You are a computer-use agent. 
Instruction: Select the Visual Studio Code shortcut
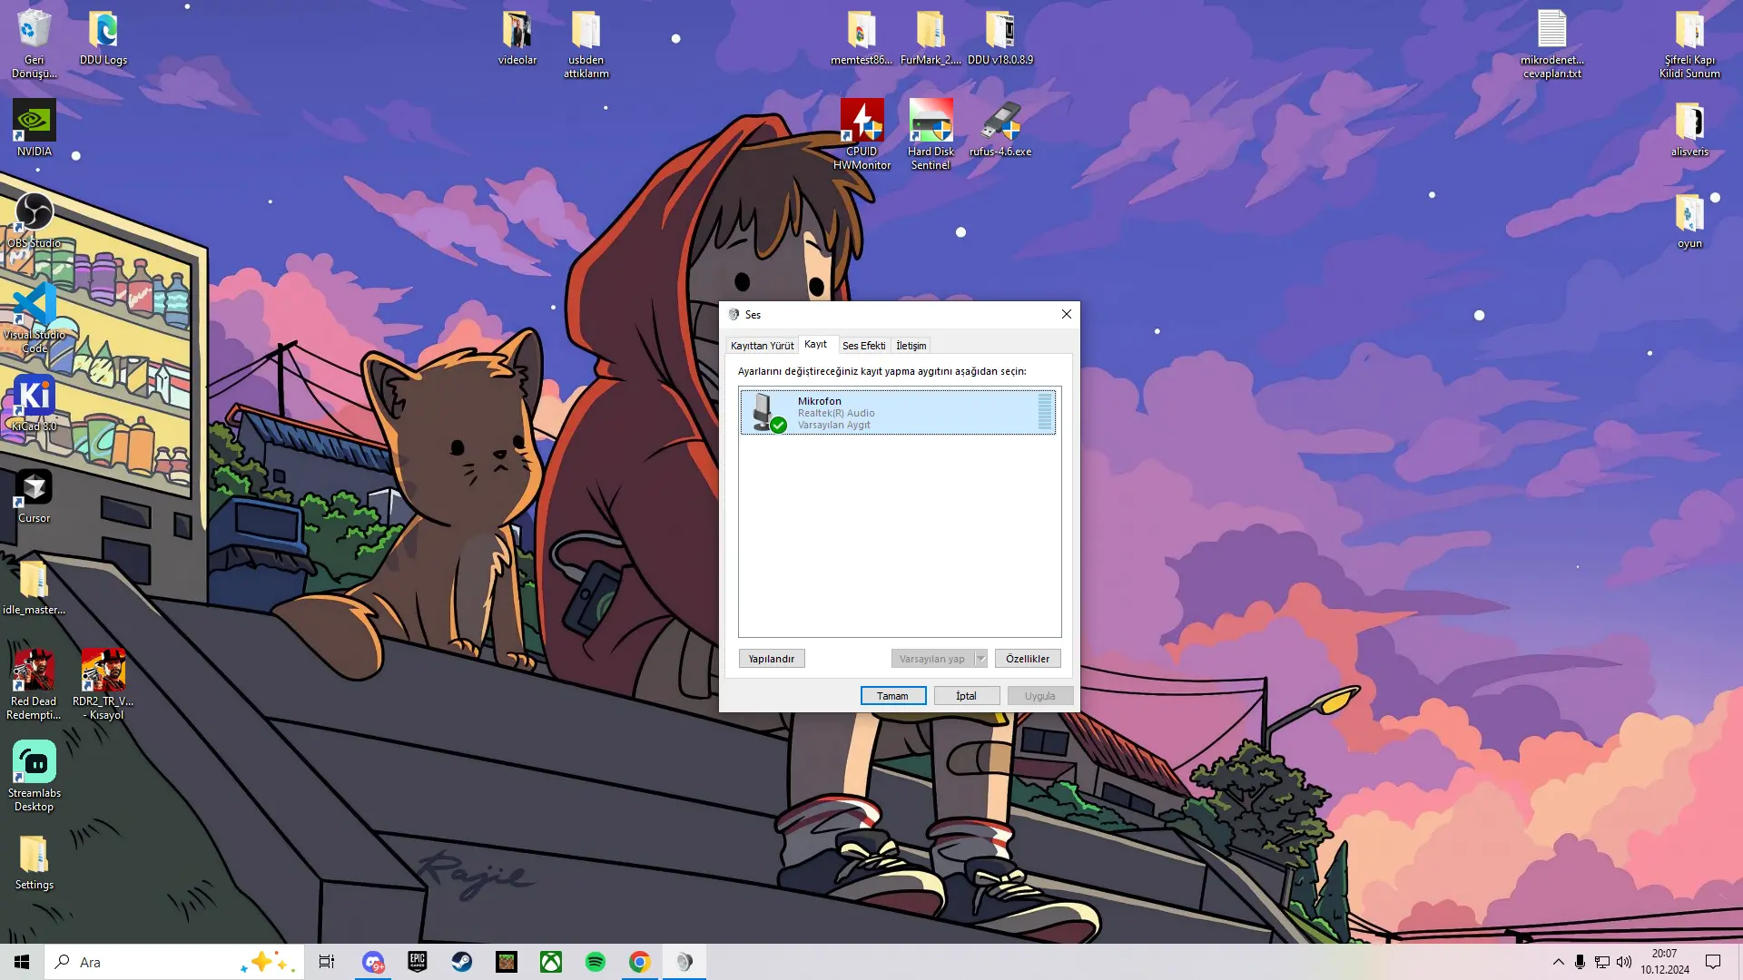point(34,318)
